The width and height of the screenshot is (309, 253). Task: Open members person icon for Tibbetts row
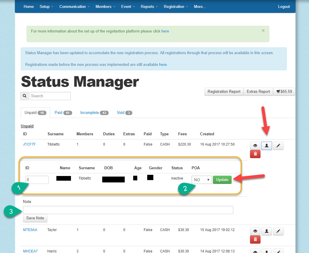coord(266,146)
